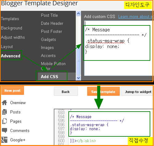Click scroll down arrow of options list

(79, 78)
